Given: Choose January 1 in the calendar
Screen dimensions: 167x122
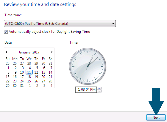Looking at the screenshot, I should pos(8,68).
